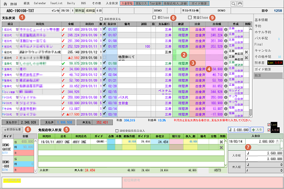Enable the 完全Close checkbox
The width and height of the screenshot is (284, 189).
(x=190, y=17)
